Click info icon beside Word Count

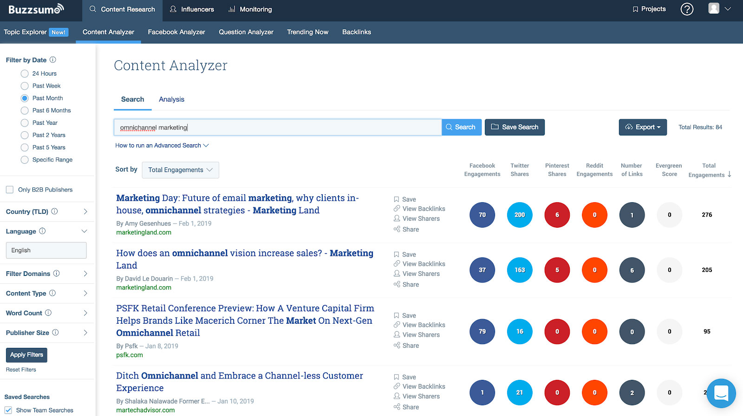(x=48, y=313)
